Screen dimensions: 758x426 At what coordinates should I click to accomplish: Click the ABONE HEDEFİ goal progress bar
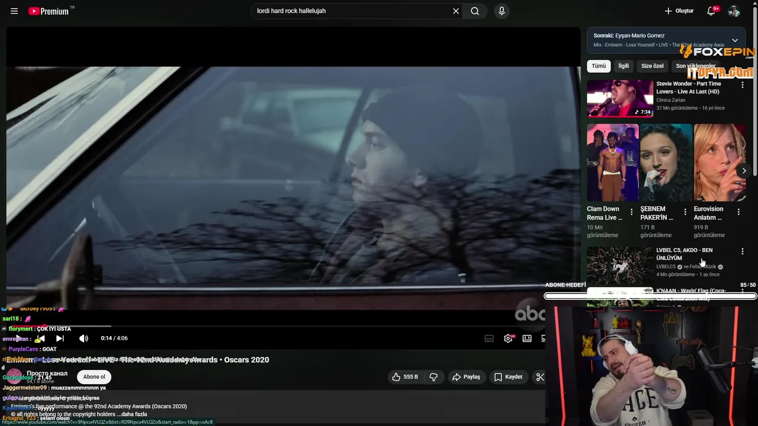[650, 296]
